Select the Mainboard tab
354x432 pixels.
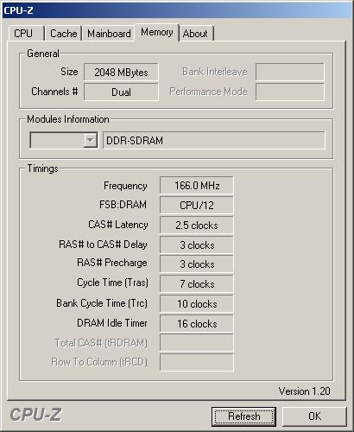pyautogui.click(x=109, y=34)
